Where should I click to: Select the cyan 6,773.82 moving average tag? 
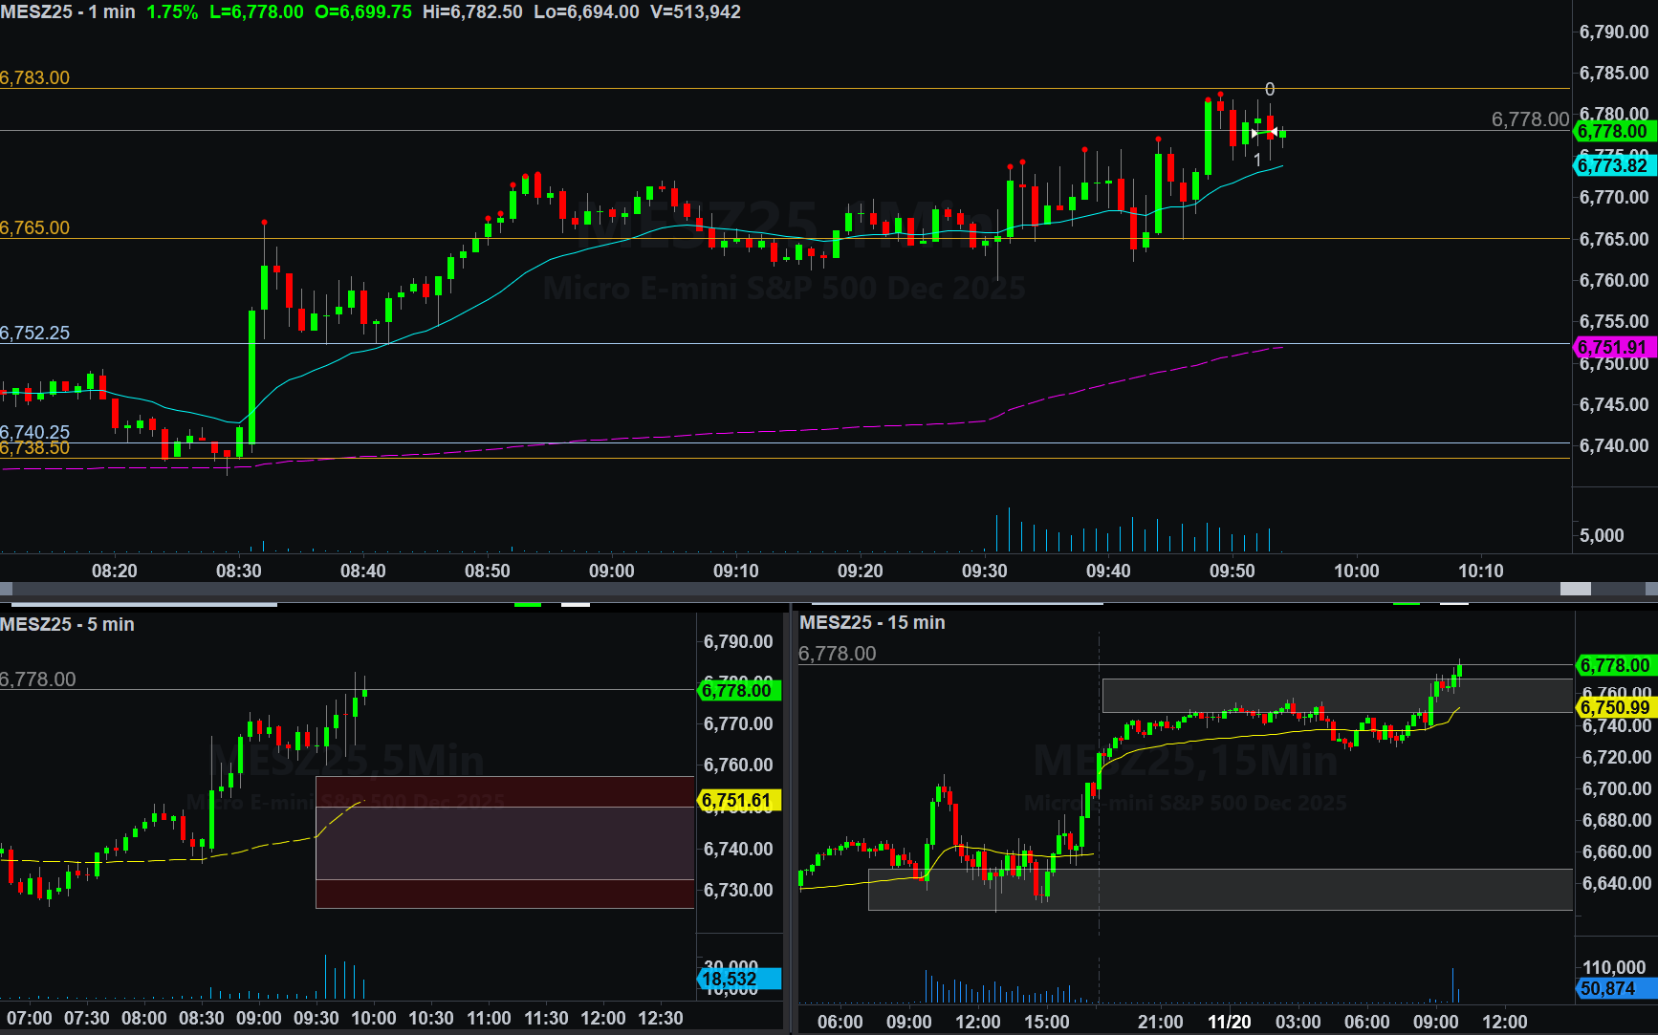click(1612, 165)
